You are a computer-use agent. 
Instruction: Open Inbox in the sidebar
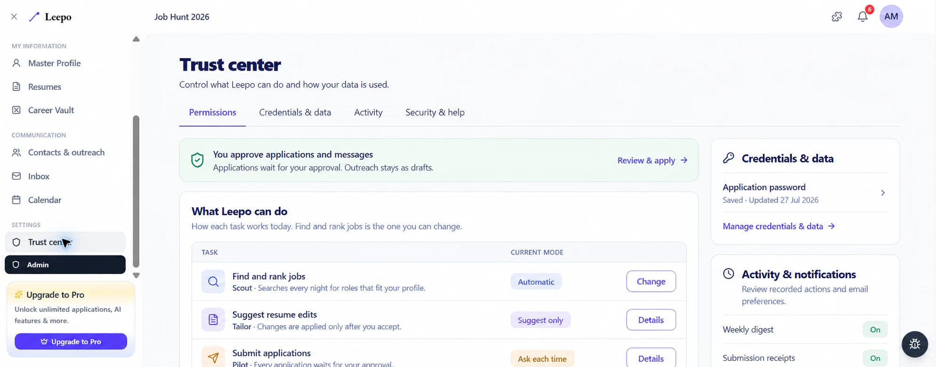pyautogui.click(x=65, y=176)
